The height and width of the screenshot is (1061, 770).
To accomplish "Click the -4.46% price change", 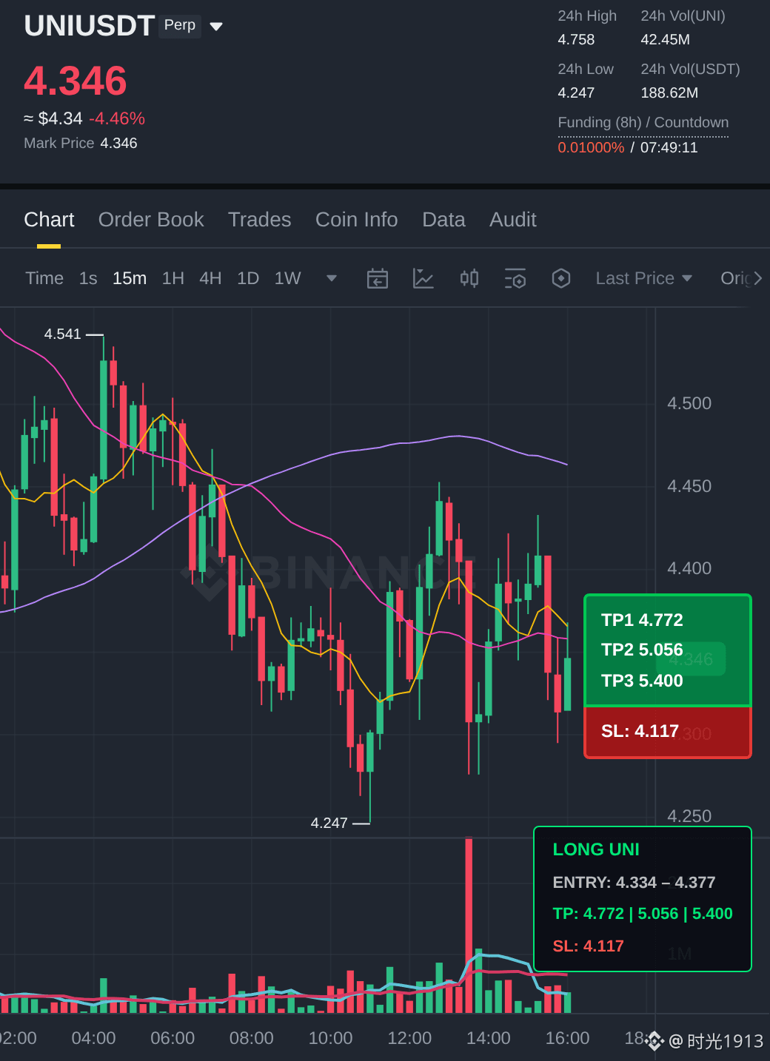I will [x=117, y=118].
